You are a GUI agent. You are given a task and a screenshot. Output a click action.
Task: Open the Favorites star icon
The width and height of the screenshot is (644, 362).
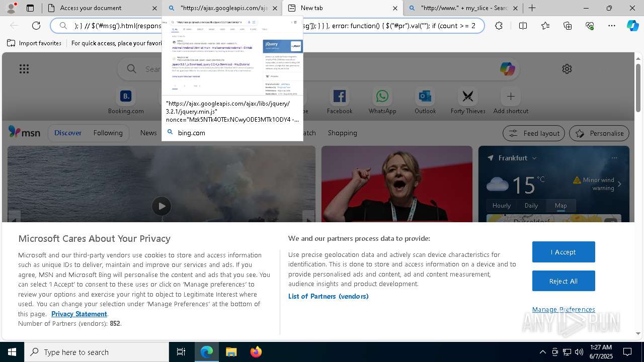(x=545, y=26)
